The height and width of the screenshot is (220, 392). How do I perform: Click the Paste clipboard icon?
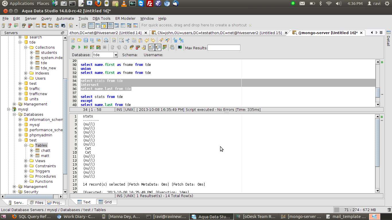140,40
